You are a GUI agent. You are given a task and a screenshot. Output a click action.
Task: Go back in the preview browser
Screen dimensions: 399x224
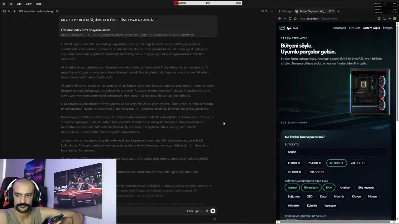coord(280,19)
